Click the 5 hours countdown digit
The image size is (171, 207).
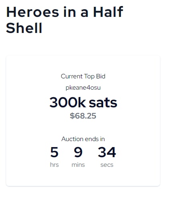point(54,152)
